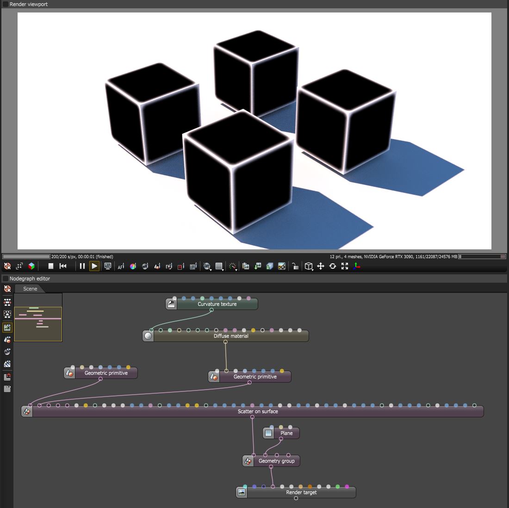Select the film region picker icon

click(193, 266)
